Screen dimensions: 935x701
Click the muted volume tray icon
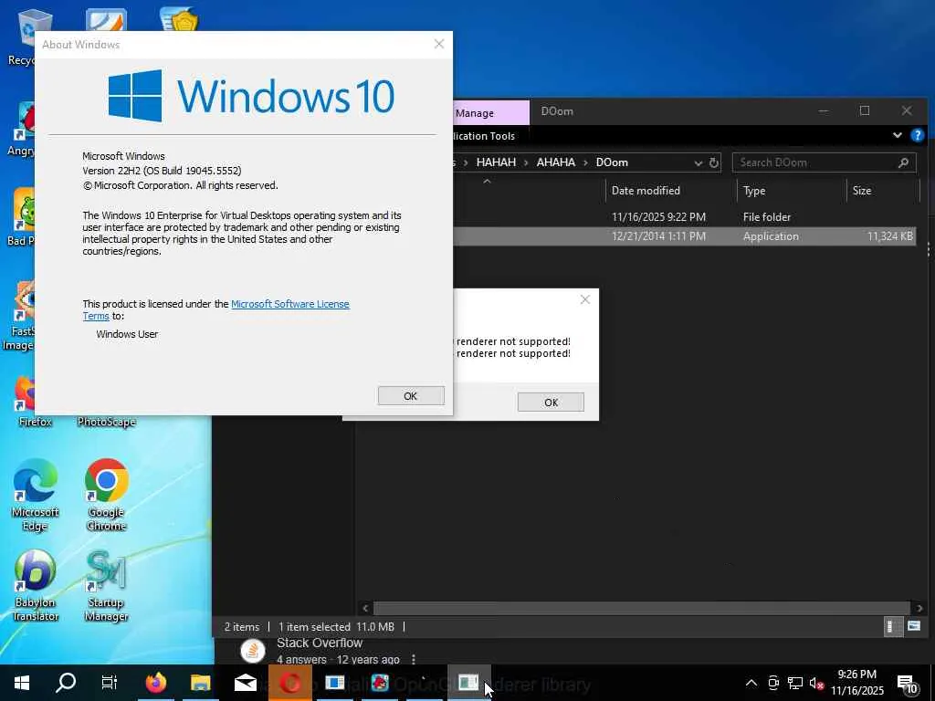click(x=816, y=683)
